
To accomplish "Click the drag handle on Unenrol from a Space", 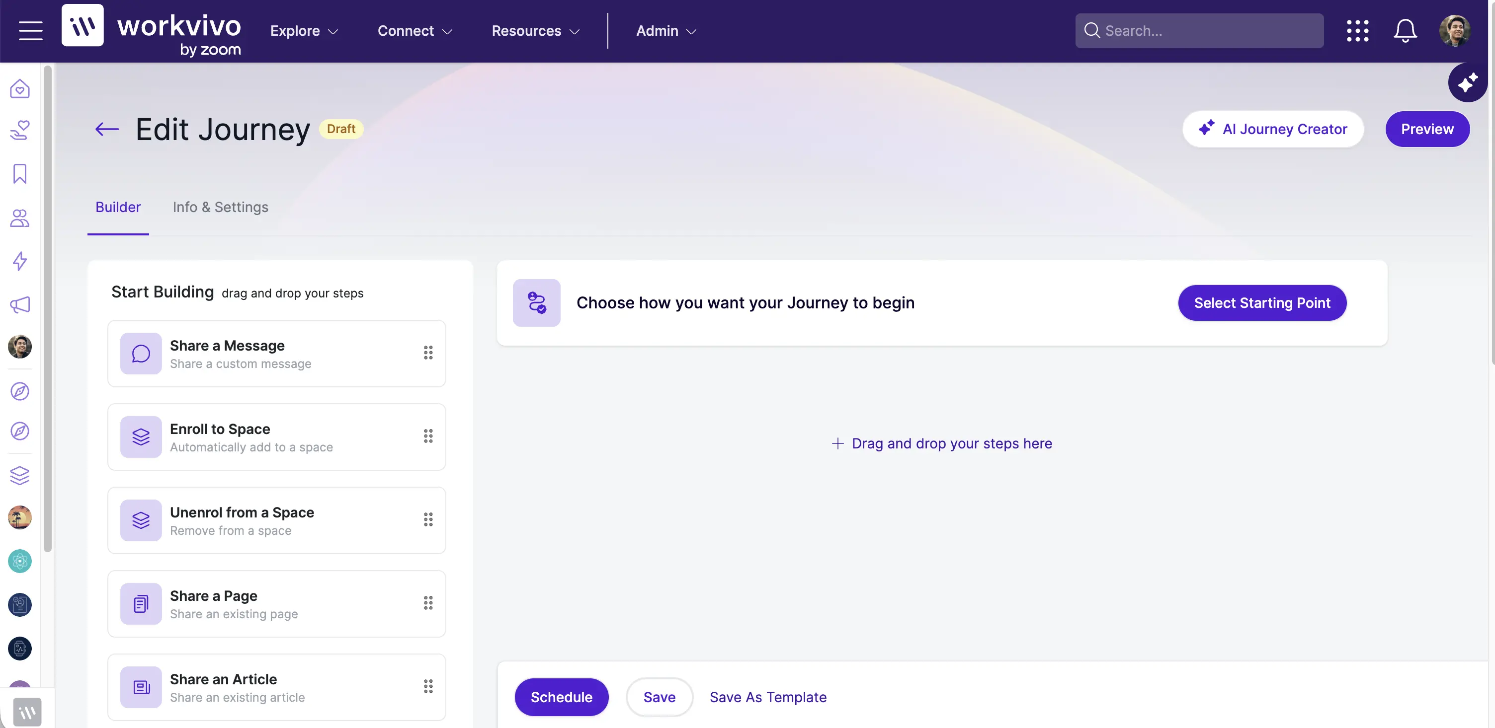I will coord(428,520).
